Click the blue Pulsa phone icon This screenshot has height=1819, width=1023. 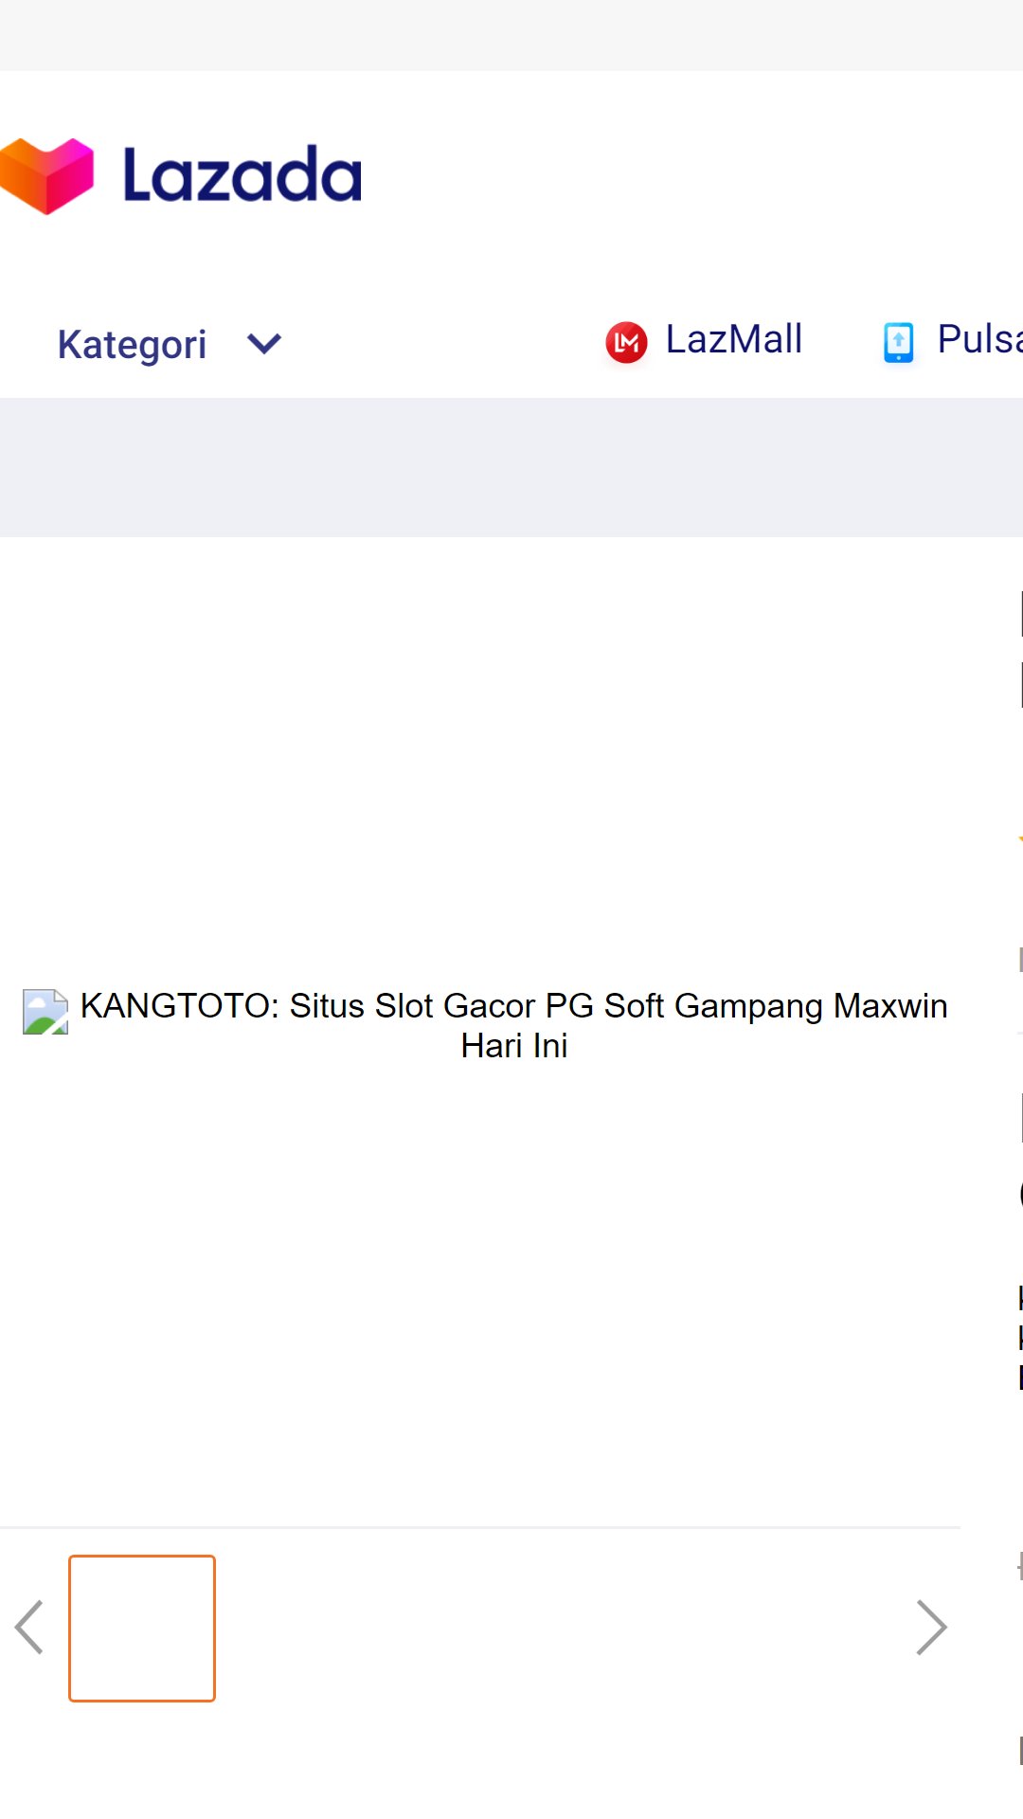(898, 342)
